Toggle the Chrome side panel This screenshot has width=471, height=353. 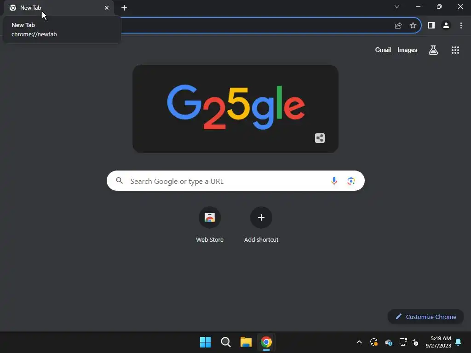(431, 26)
